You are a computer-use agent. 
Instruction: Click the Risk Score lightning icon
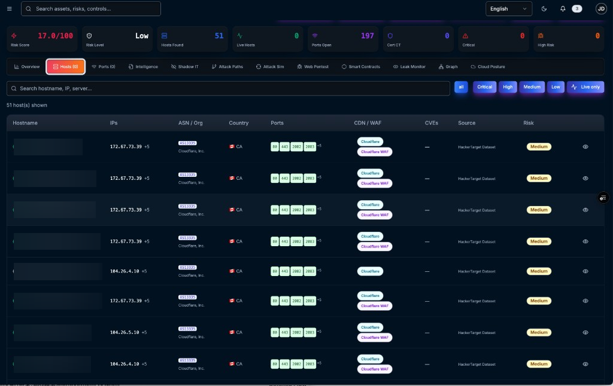14,36
